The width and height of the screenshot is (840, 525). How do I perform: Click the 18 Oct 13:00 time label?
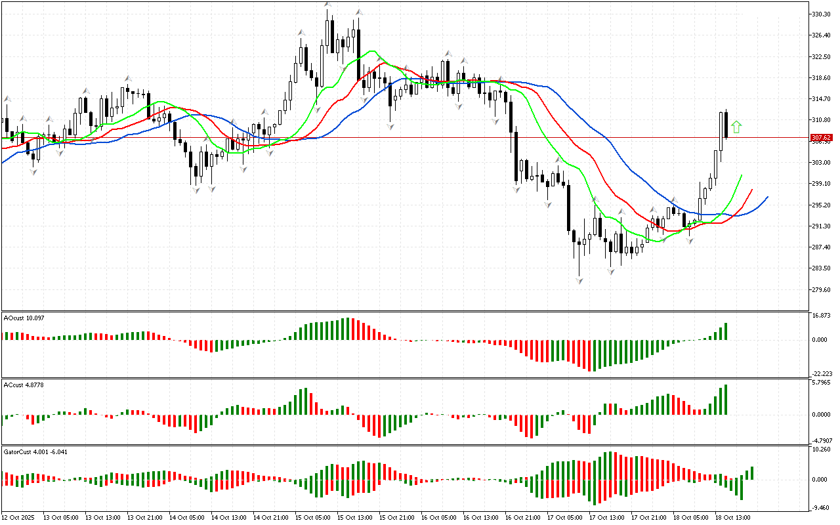tap(732, 518)
